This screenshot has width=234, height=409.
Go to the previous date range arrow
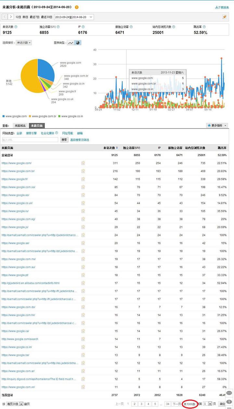[x=5, y=17]
